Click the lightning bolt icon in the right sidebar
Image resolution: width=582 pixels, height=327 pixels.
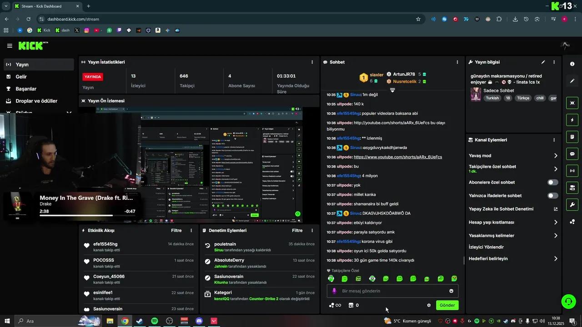(x=572, y=120)
